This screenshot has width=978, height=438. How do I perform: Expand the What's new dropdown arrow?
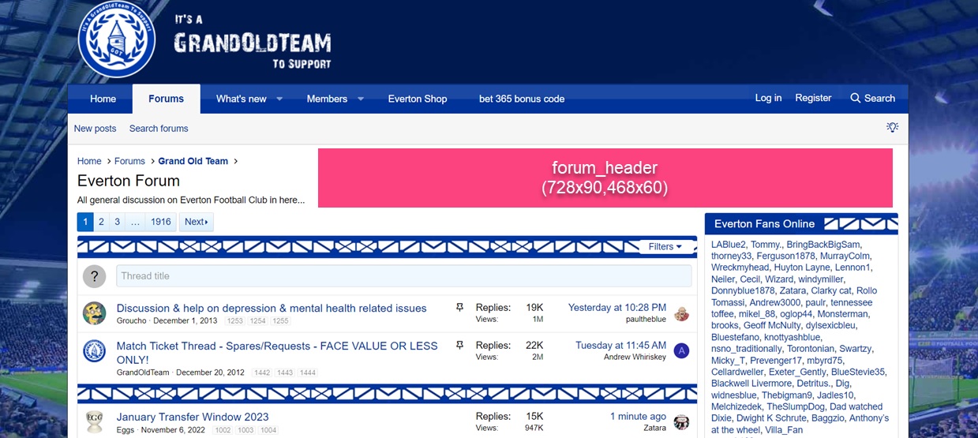(279, 99)
